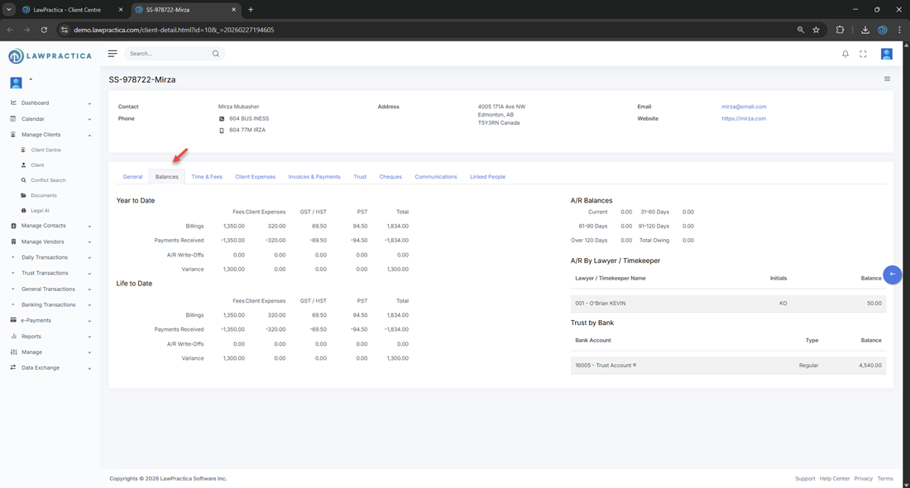Select the Linked People tab
This screenshot has height=488, width=910.
[487, 177]
